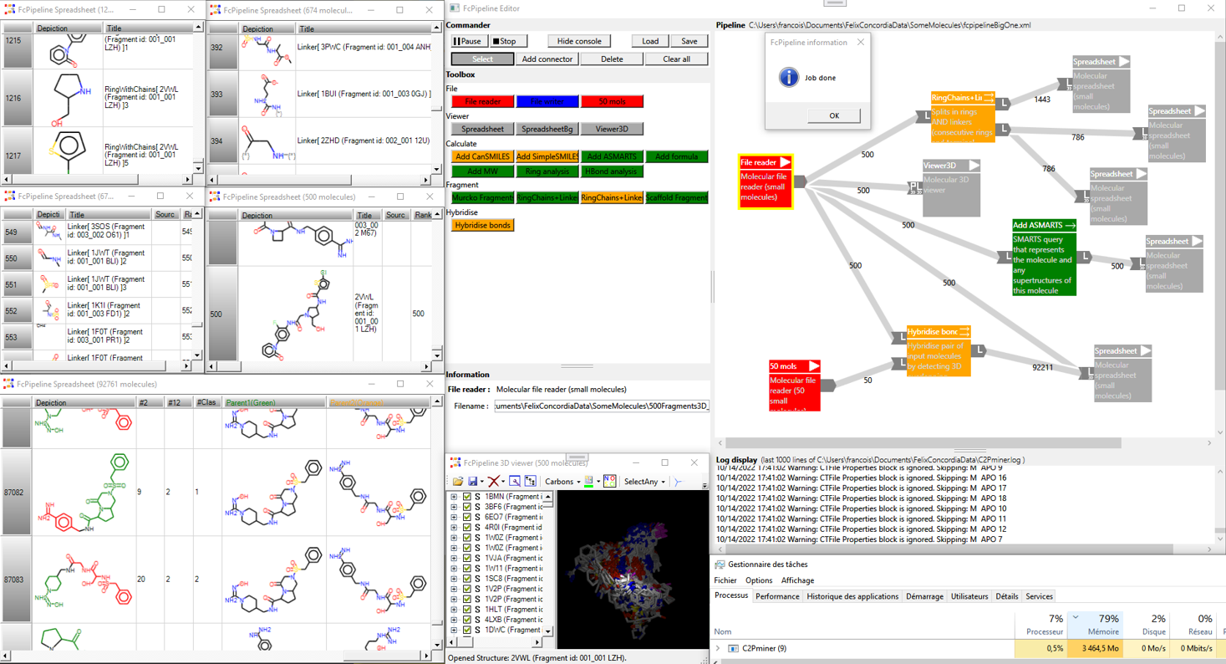1226x664 pixels.
Task: Click the save disk icon in 3D viewer
Action: 473,482
